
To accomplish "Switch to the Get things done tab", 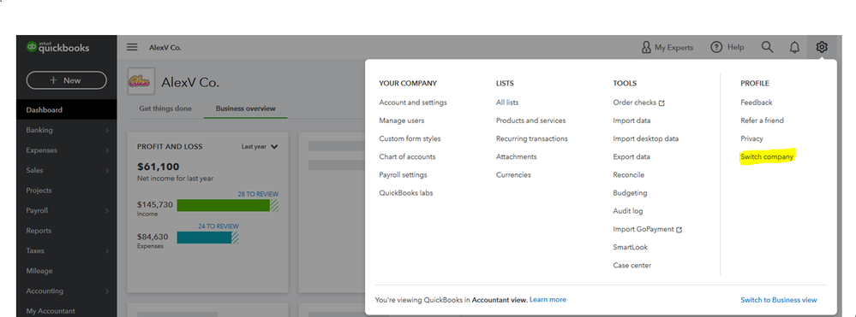I will click(x=165, y=109).
